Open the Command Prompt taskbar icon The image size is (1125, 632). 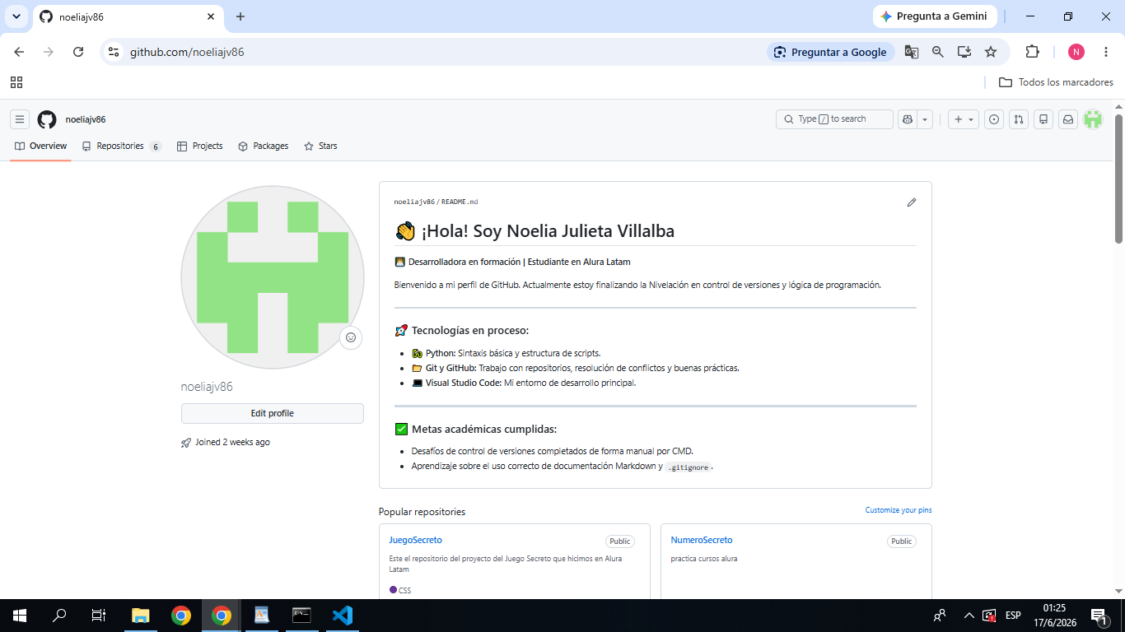(302, 616)
